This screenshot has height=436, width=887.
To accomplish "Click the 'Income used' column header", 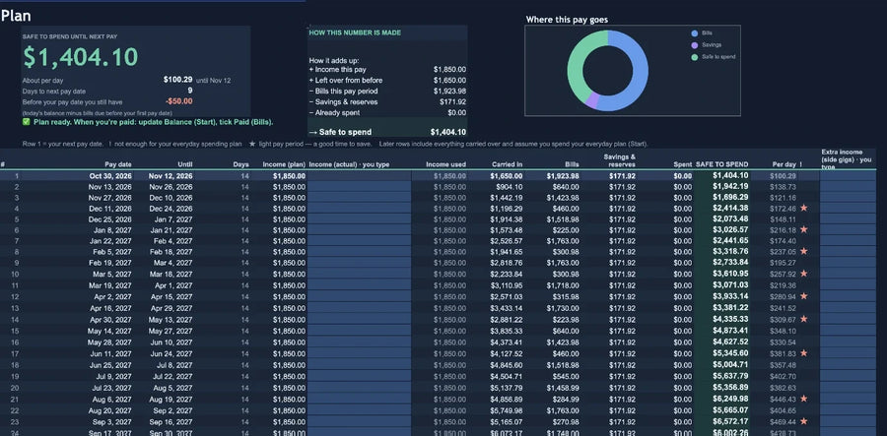I will coord(445,164).
